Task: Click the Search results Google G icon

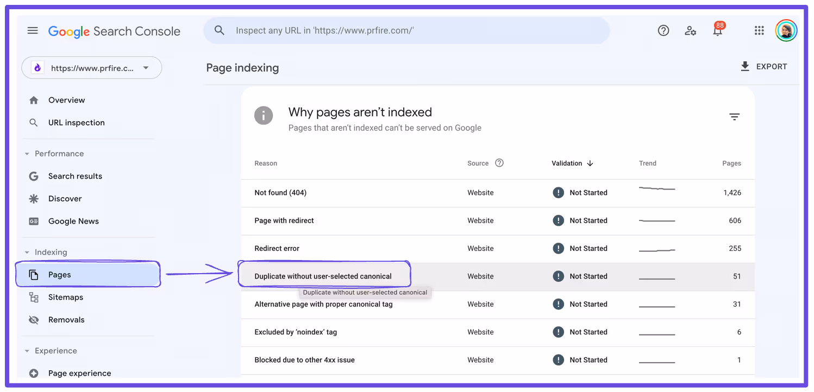Action: click(34, 176)
